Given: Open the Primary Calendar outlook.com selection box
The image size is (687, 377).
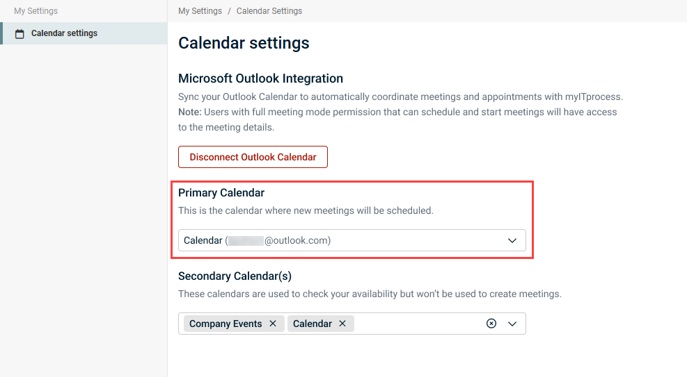Looking at the screenshot, I should 341,240.
